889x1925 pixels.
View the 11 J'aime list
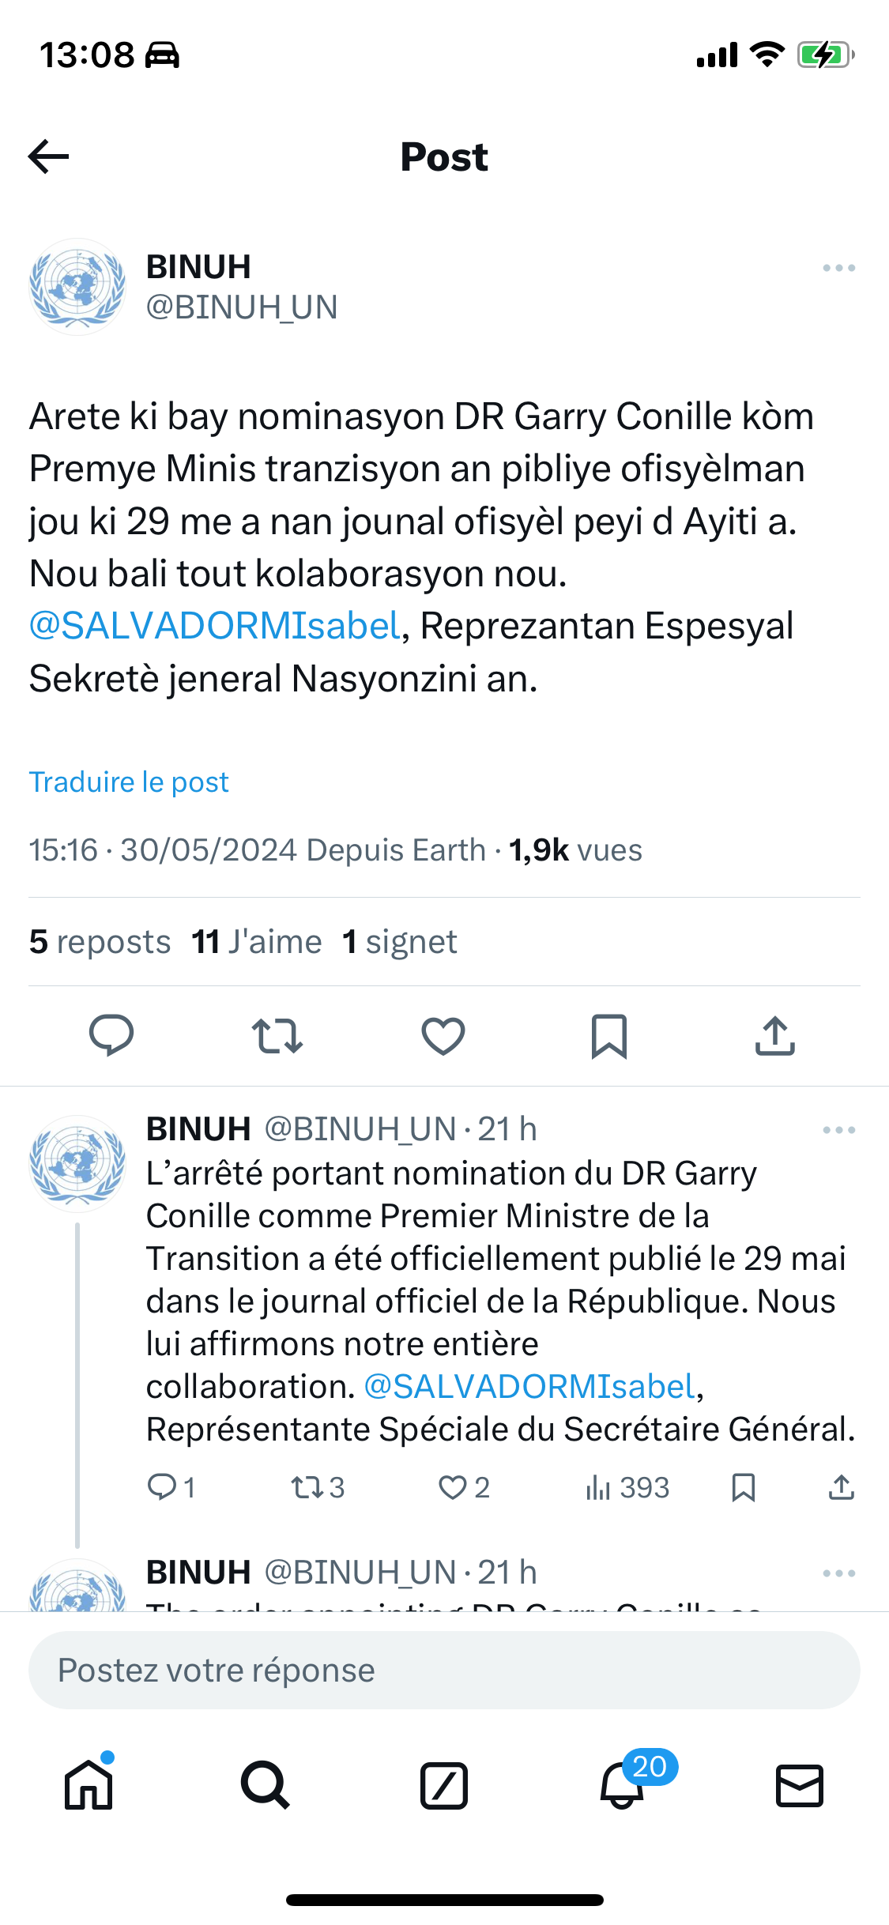(257, 942)
